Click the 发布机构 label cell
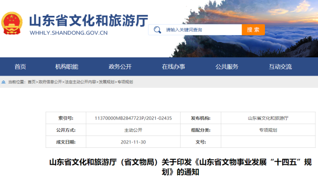318x181 pixels. coord(200,118)
